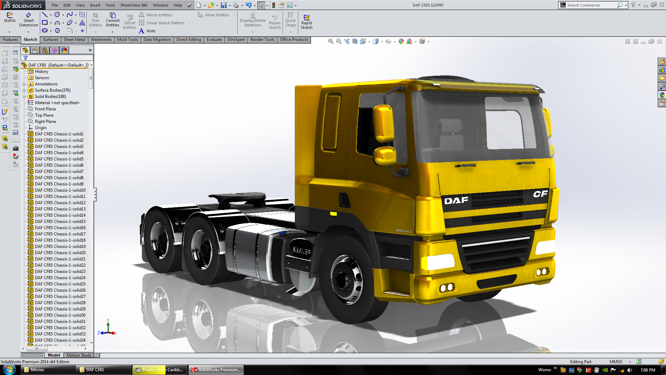Switch to Movies taskbar window
Screen dimensions: 666x375
pyautogui.click(x=48, y=370)
